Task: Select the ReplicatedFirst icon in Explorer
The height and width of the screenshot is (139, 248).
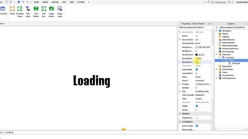Action: point(220,42)
